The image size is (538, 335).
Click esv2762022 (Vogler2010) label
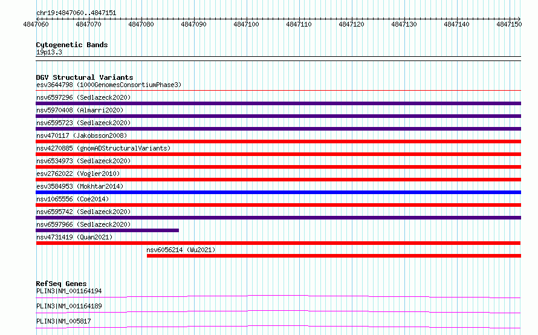point(78,174)
